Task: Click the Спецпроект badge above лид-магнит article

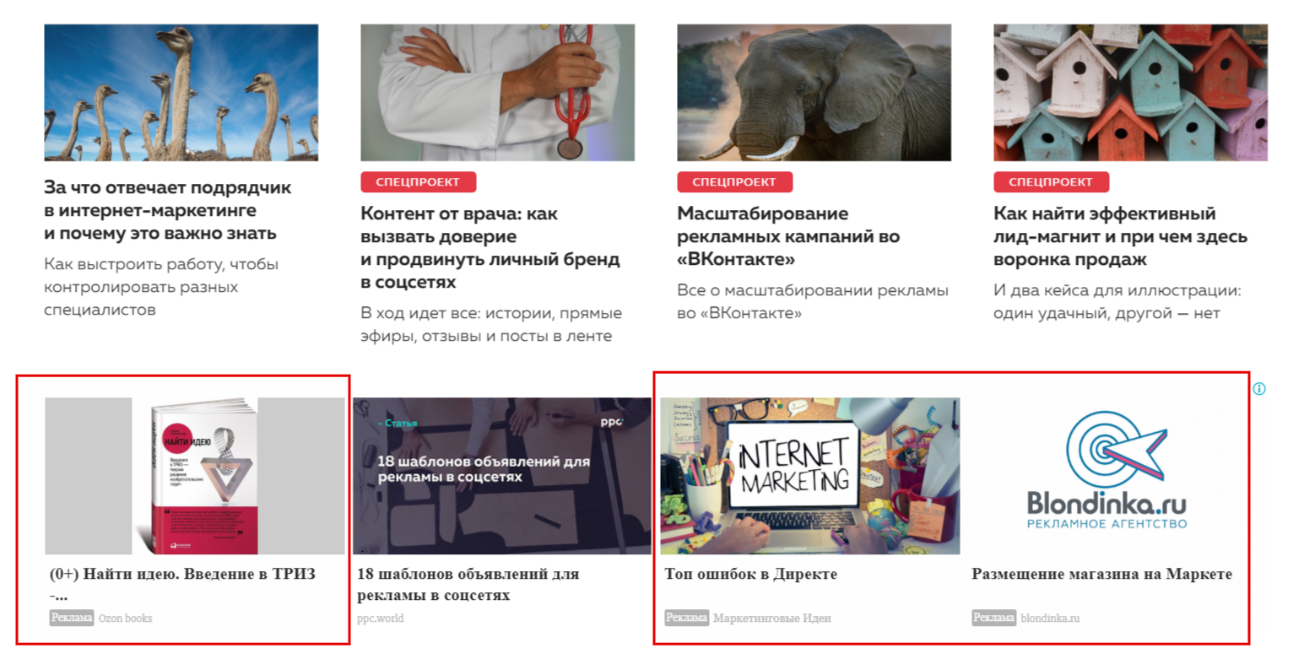Action: point(1052,182)
